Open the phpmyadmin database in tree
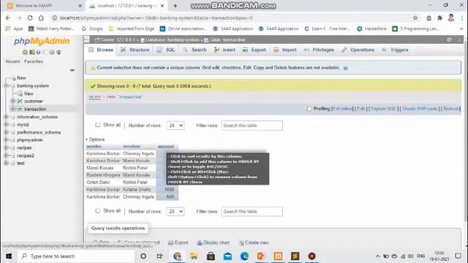 coord(29,140)
